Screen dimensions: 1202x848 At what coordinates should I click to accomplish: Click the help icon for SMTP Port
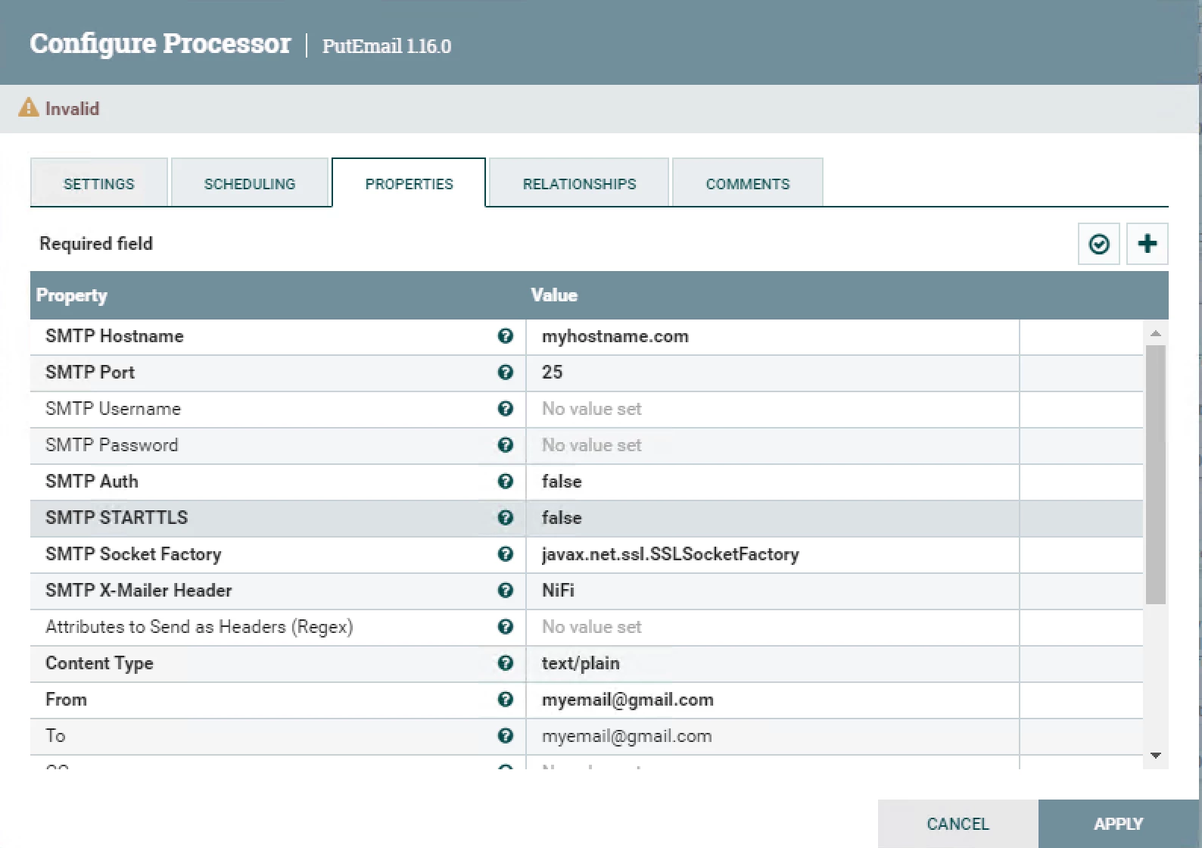[506, 373]
